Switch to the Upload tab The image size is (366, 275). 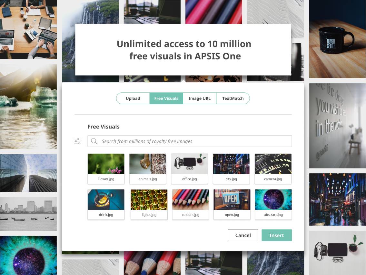click(133, 98)
